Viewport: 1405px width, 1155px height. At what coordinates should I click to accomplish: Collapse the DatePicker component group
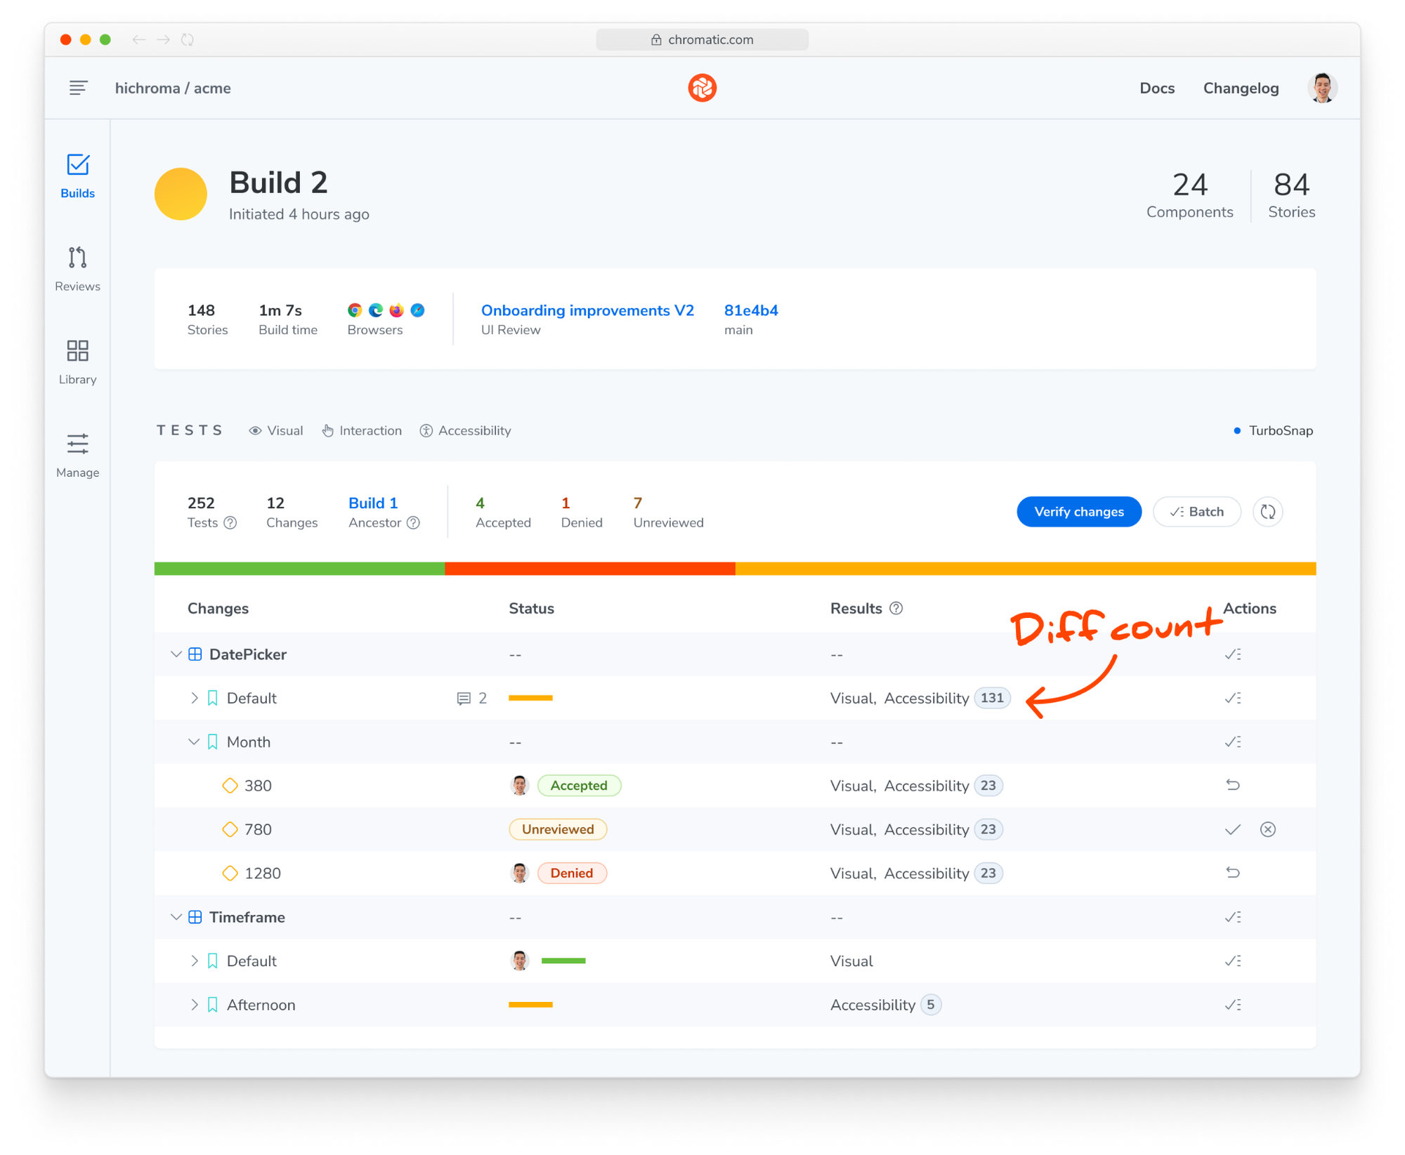[176, 654]
